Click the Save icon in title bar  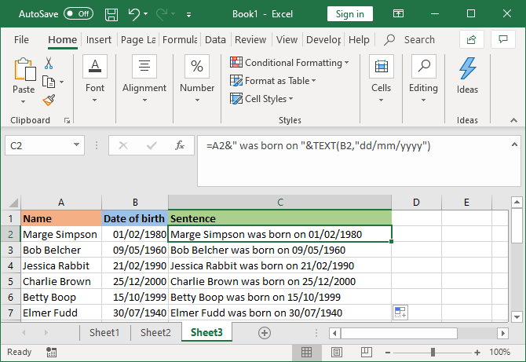point(111,13)
